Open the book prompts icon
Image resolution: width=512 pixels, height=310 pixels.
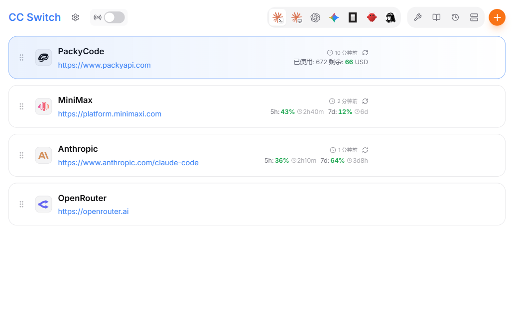[x=437, y=17]
